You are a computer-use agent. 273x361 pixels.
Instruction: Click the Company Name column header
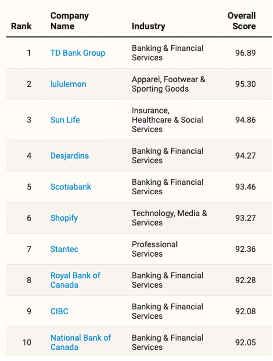(x=69, y=21)
